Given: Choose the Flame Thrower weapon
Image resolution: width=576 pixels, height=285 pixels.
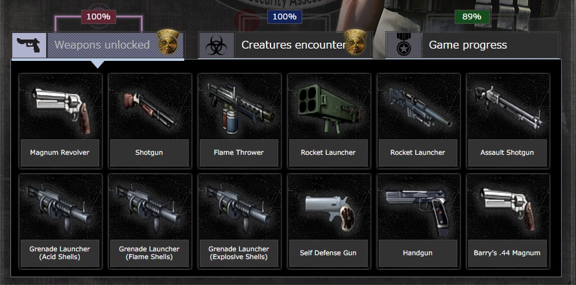Looking at the screenshot, I should point(239,120).
